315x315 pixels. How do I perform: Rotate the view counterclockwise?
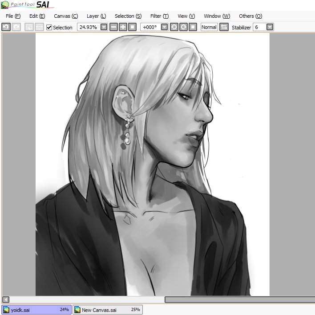pos(174,27)
